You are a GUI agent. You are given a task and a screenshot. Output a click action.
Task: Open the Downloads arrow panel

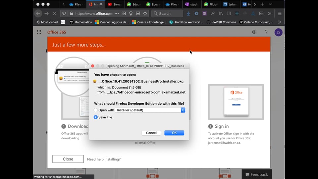(x=188, y=14)
